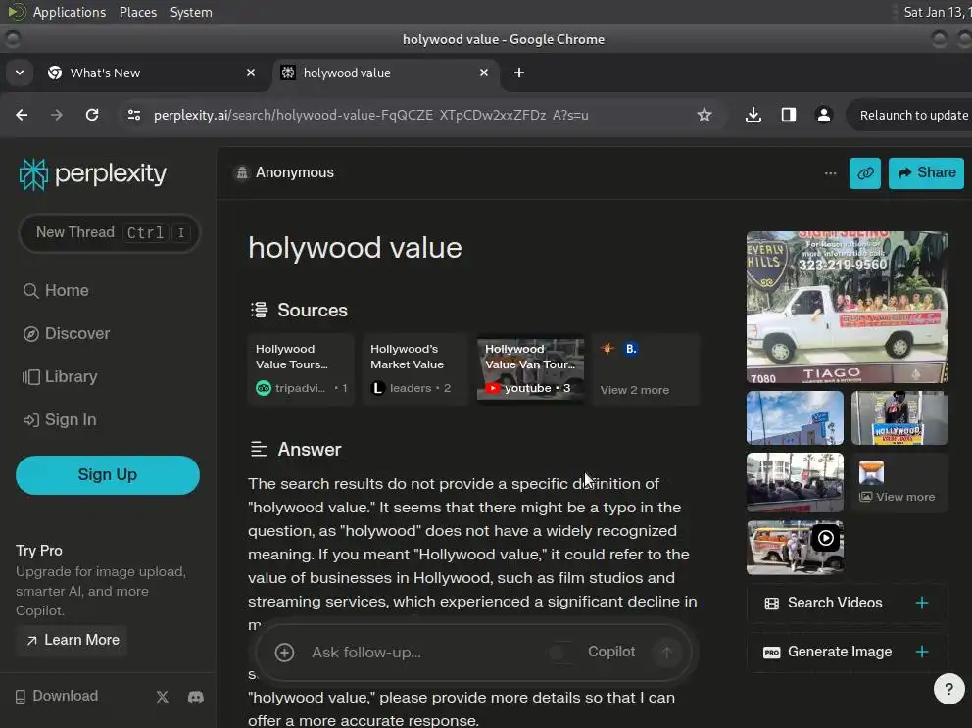Toggle the Copilot switch
Image resolution: width=972 pixels, height=728 pixels.
pos(562,653)
